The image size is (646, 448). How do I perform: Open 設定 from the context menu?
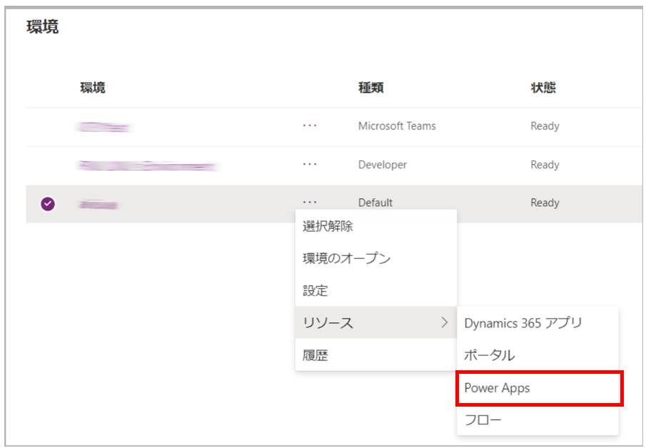pos(315,290)
